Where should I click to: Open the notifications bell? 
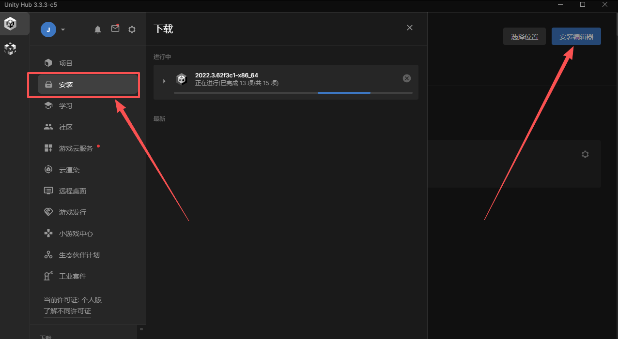tap(98, 29)
